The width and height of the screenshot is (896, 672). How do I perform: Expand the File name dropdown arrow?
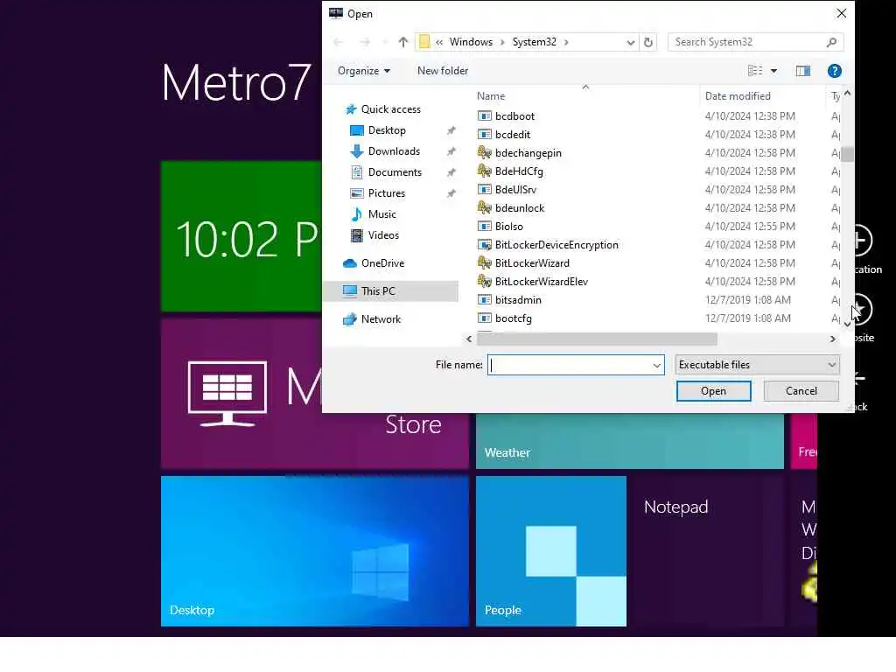(656, 365)
